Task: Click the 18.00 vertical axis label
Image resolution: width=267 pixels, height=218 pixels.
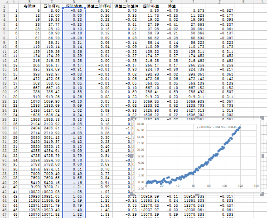Action: [x=141, y=123]
